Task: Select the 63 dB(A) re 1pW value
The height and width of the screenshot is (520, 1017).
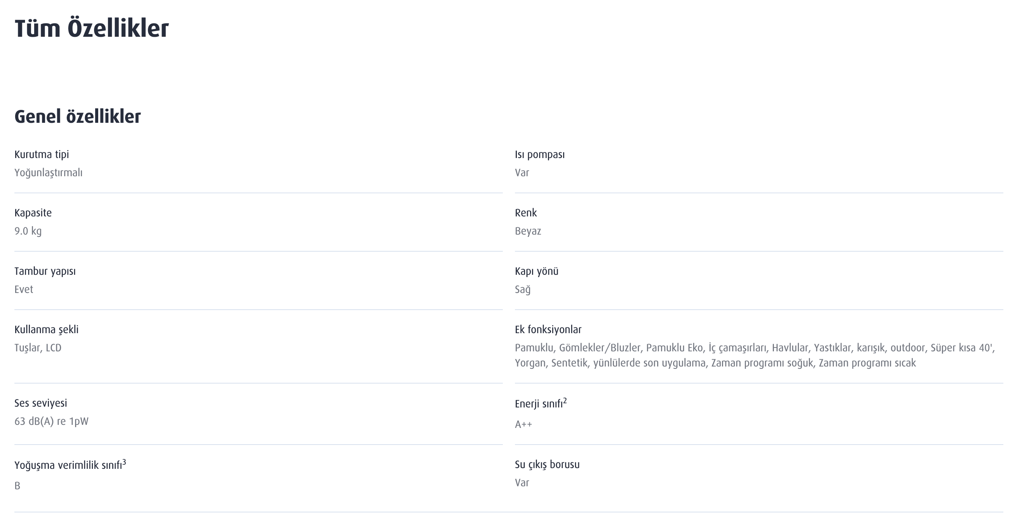Action: [51, 421]
